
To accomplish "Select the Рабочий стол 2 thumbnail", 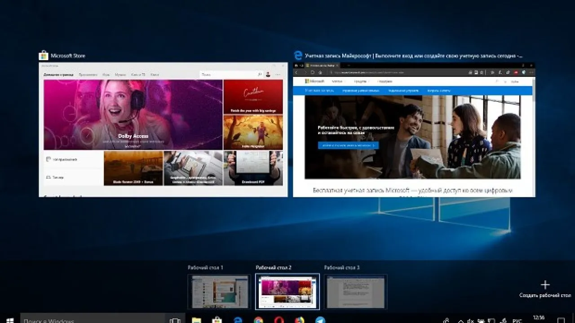I will (287, 292).
